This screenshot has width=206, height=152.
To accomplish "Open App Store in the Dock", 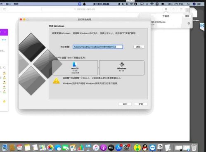I will coord(119,148).
